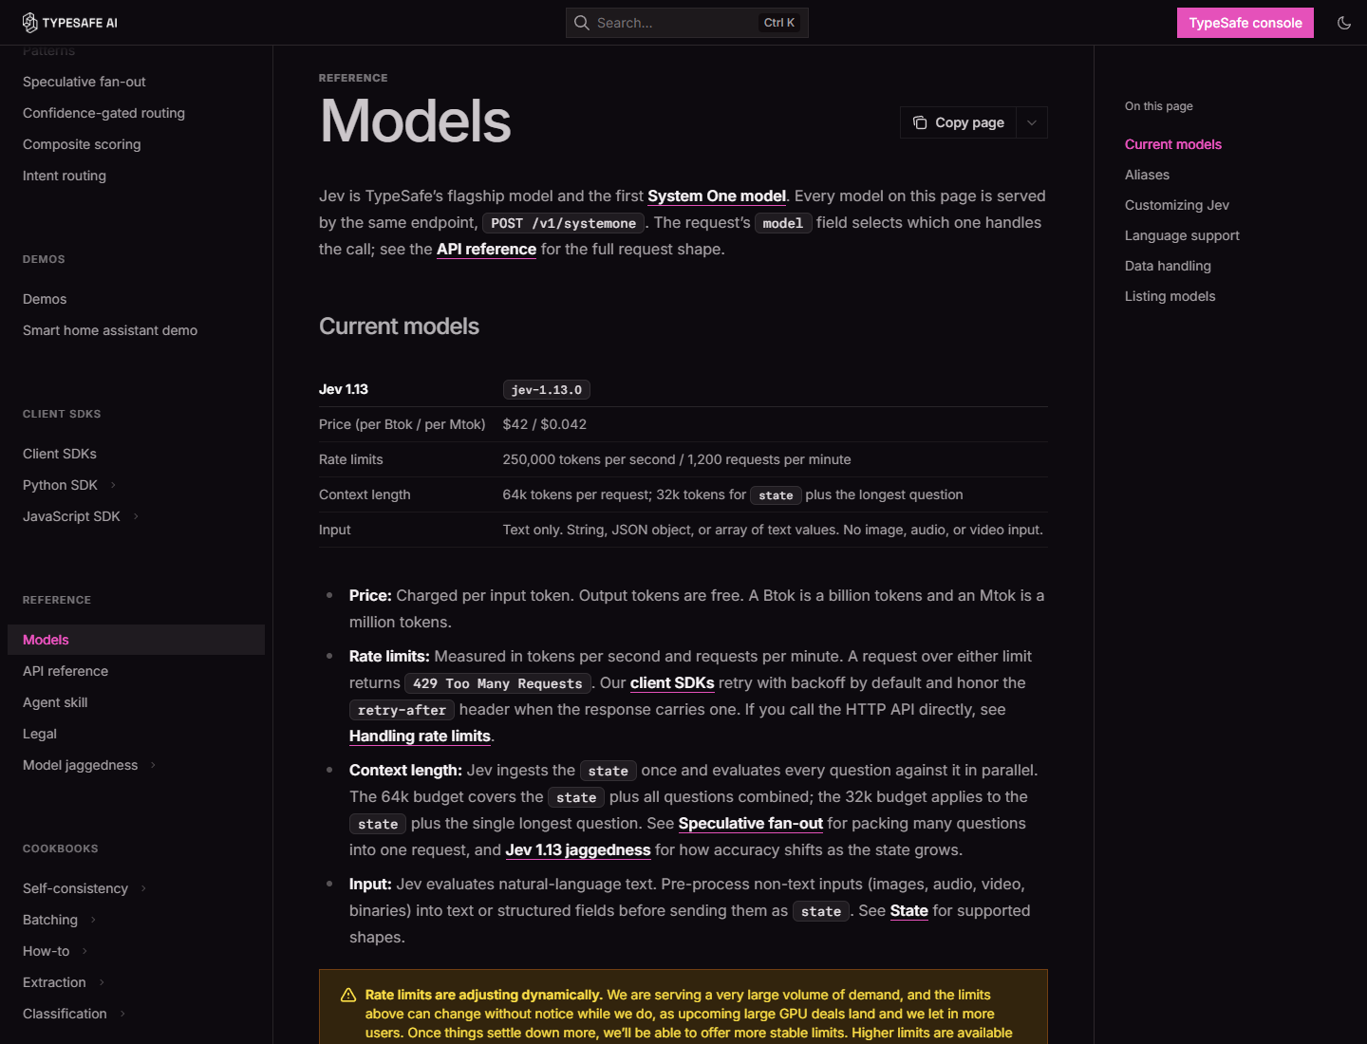Go to the Legal page

[x=40, y=734]
